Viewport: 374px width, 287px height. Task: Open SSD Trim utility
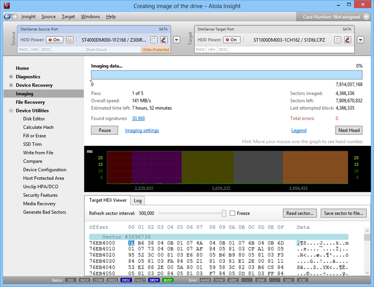(x=32, y=144)
